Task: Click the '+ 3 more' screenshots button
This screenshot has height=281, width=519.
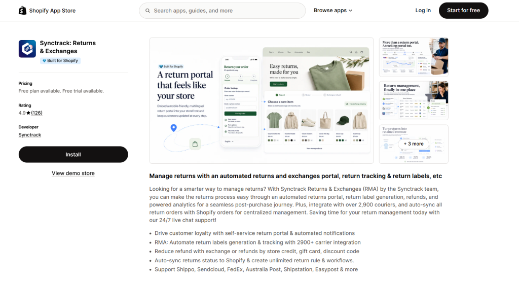Action: pos(414,144)
